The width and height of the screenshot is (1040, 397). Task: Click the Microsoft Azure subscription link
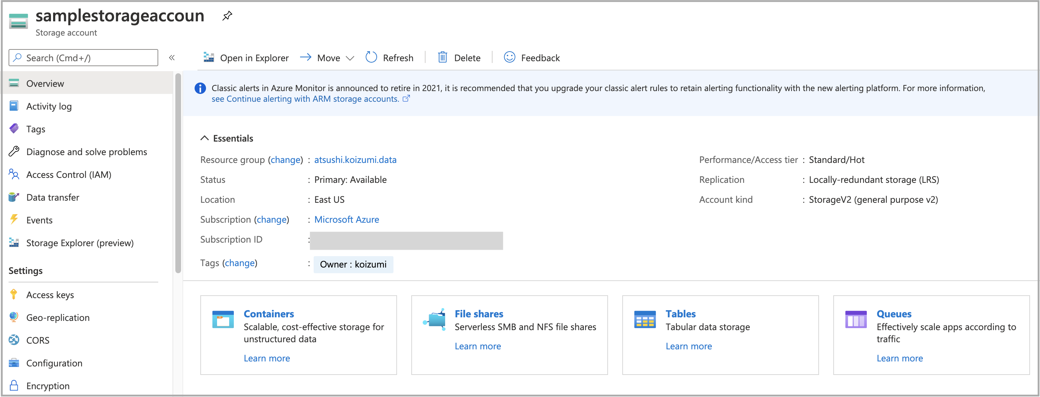coord(346,219)
